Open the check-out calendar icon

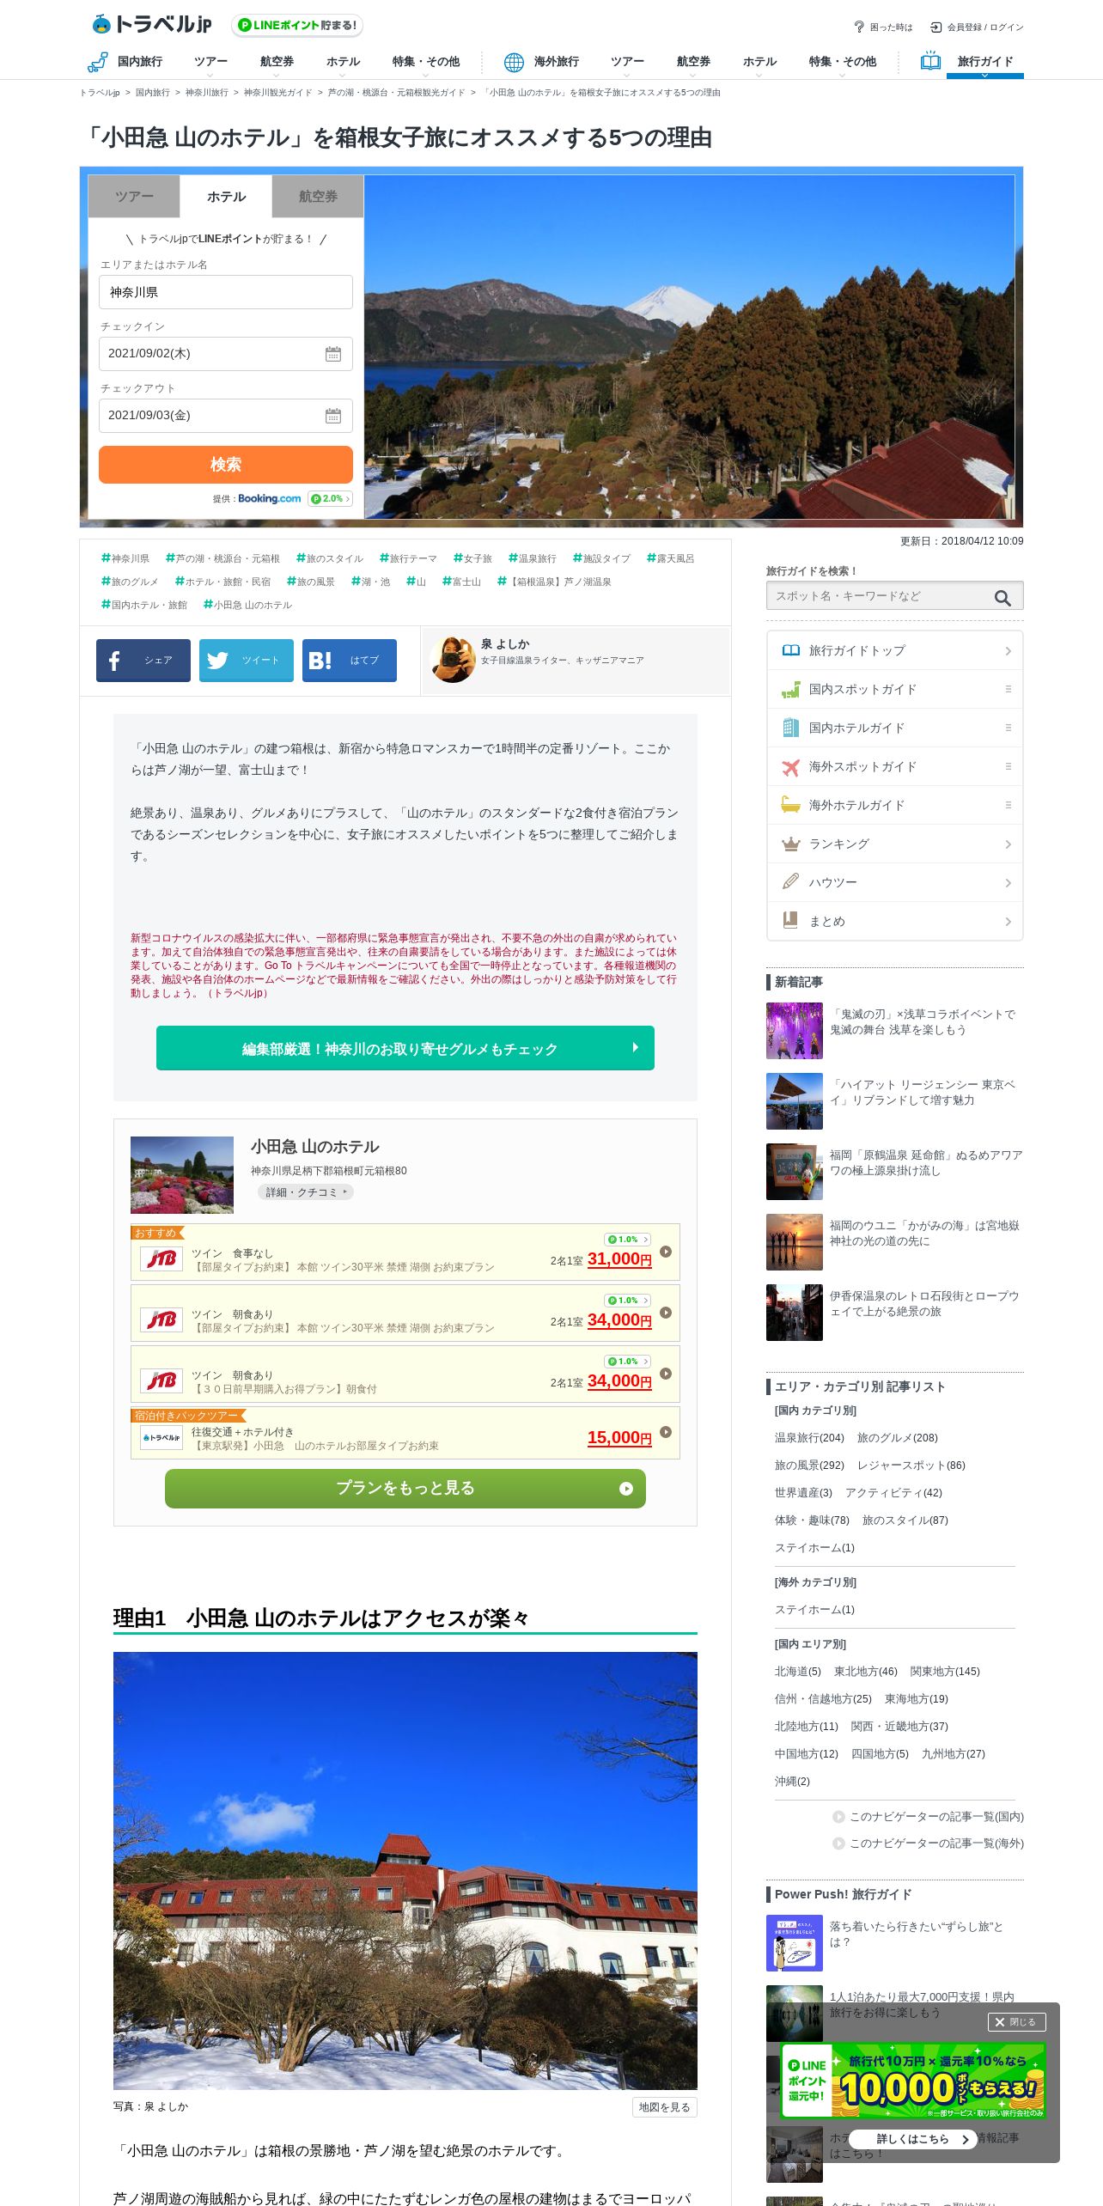point(333,416)
